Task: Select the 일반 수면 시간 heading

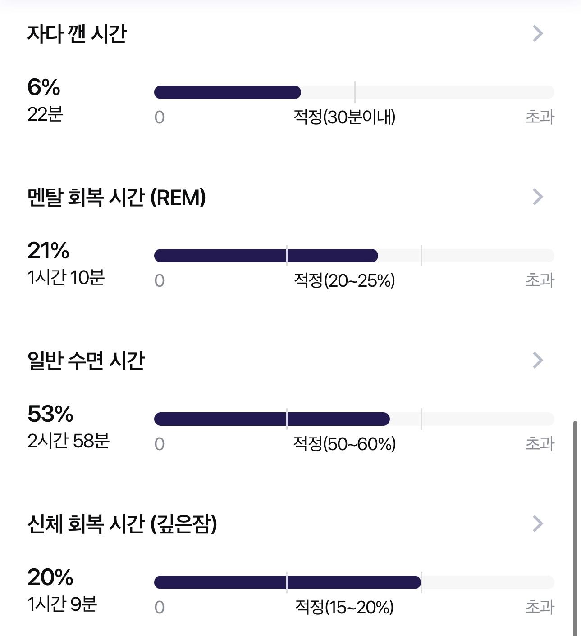Action: click(x=86, y=361)
